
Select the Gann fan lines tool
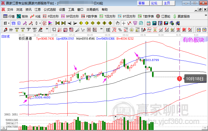coord(60,30)
